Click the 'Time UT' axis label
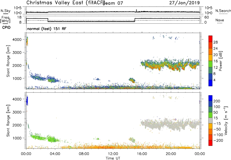Image resolution: width=231 pixels, height=160 pixels. [x=113, y=158]
